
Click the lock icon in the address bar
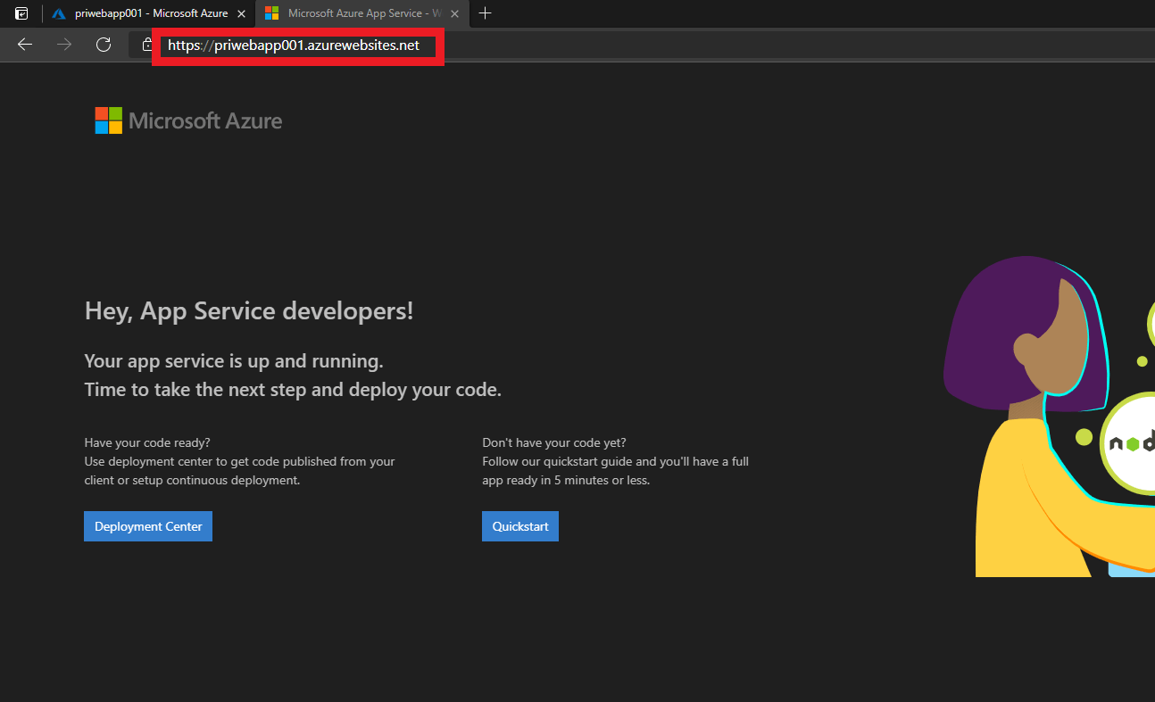coord(147,45)
